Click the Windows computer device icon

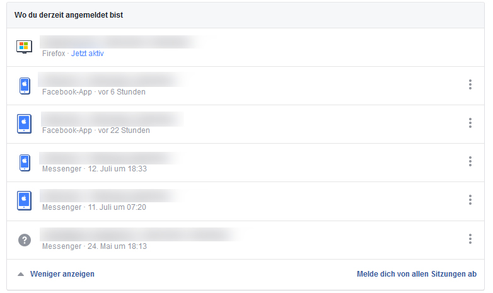[x=24, y=47]
